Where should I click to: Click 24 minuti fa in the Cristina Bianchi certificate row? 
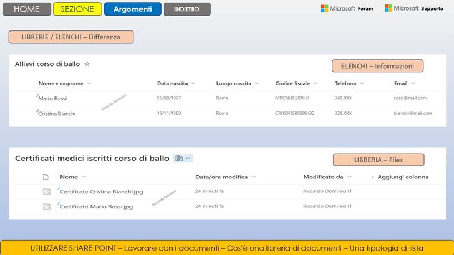(209, 191)
